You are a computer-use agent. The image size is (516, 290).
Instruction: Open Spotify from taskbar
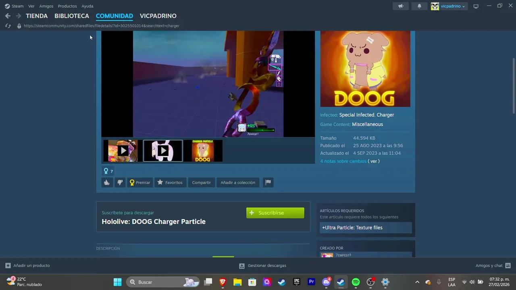click(x=356, y=282)
